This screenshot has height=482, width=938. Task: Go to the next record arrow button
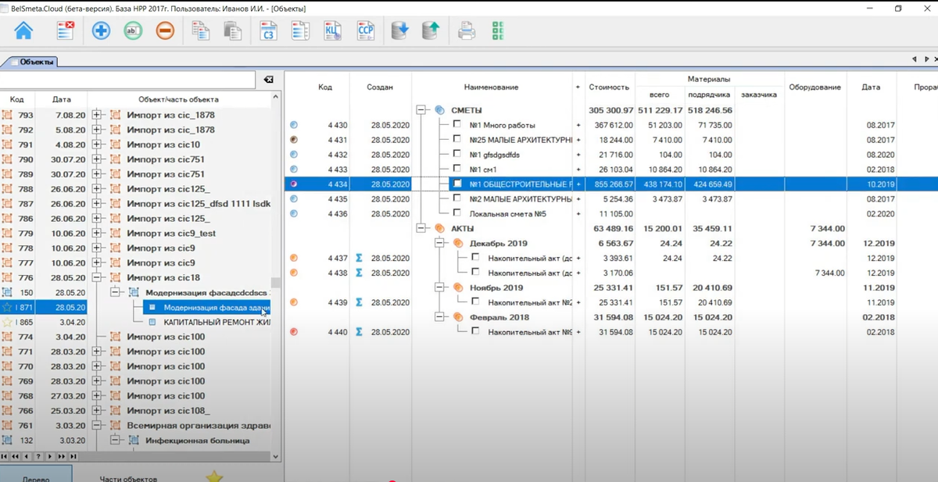click(50, 456)
